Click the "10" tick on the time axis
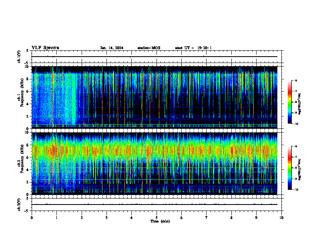 tap(281, 218)
